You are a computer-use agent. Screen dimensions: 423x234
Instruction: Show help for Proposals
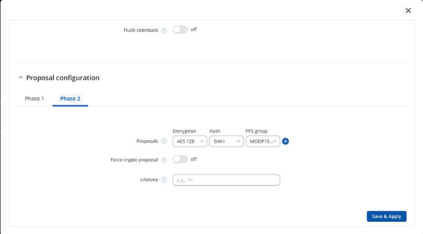pos(164,141)
